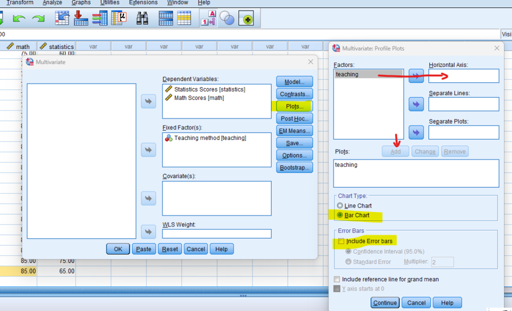The image size is (512, 311).
Task: Open the Graphs menu
Action: pyautogui.click(x=81, y=2)
